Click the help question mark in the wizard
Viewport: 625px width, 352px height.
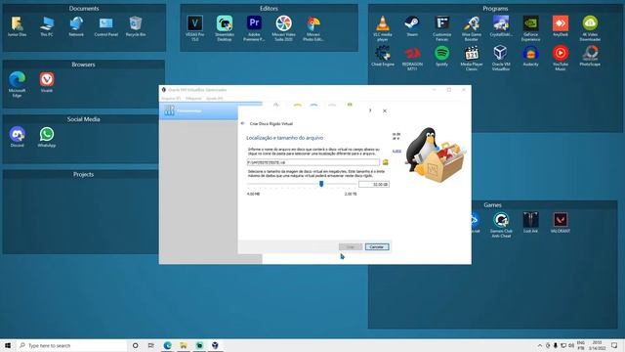point(370,110)
